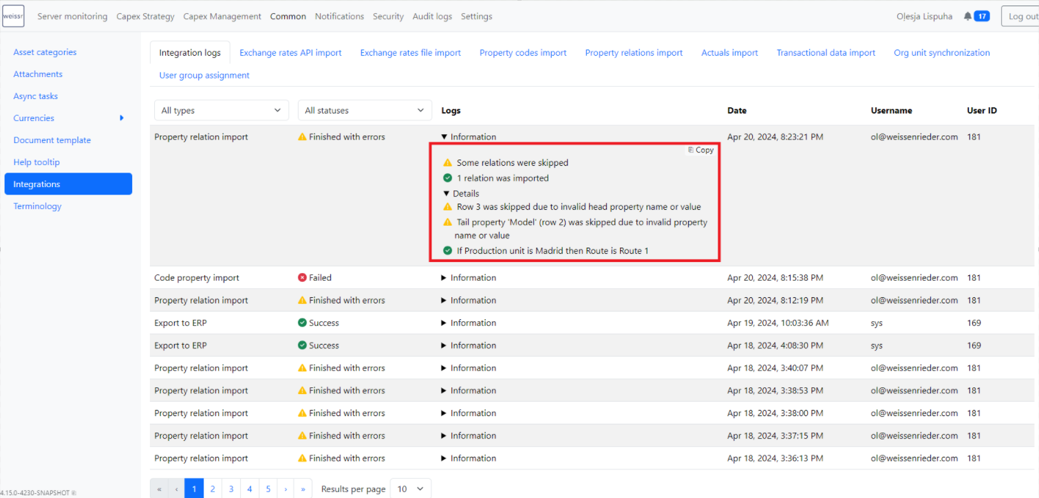Screen dimensions: 1039x498
Task: Click warning icon beside 'Row 3 was skipped'
Action: [x=448, y=206]
